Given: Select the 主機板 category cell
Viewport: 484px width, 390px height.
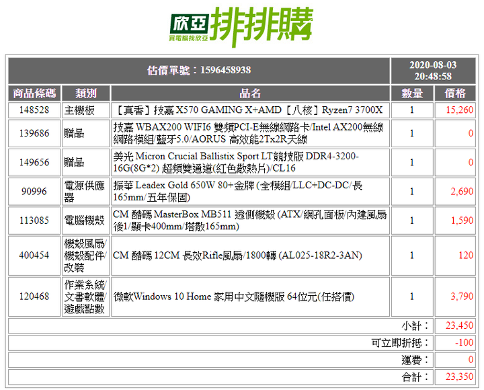Looking at the screenshot, I should click(x=86, y=110).
